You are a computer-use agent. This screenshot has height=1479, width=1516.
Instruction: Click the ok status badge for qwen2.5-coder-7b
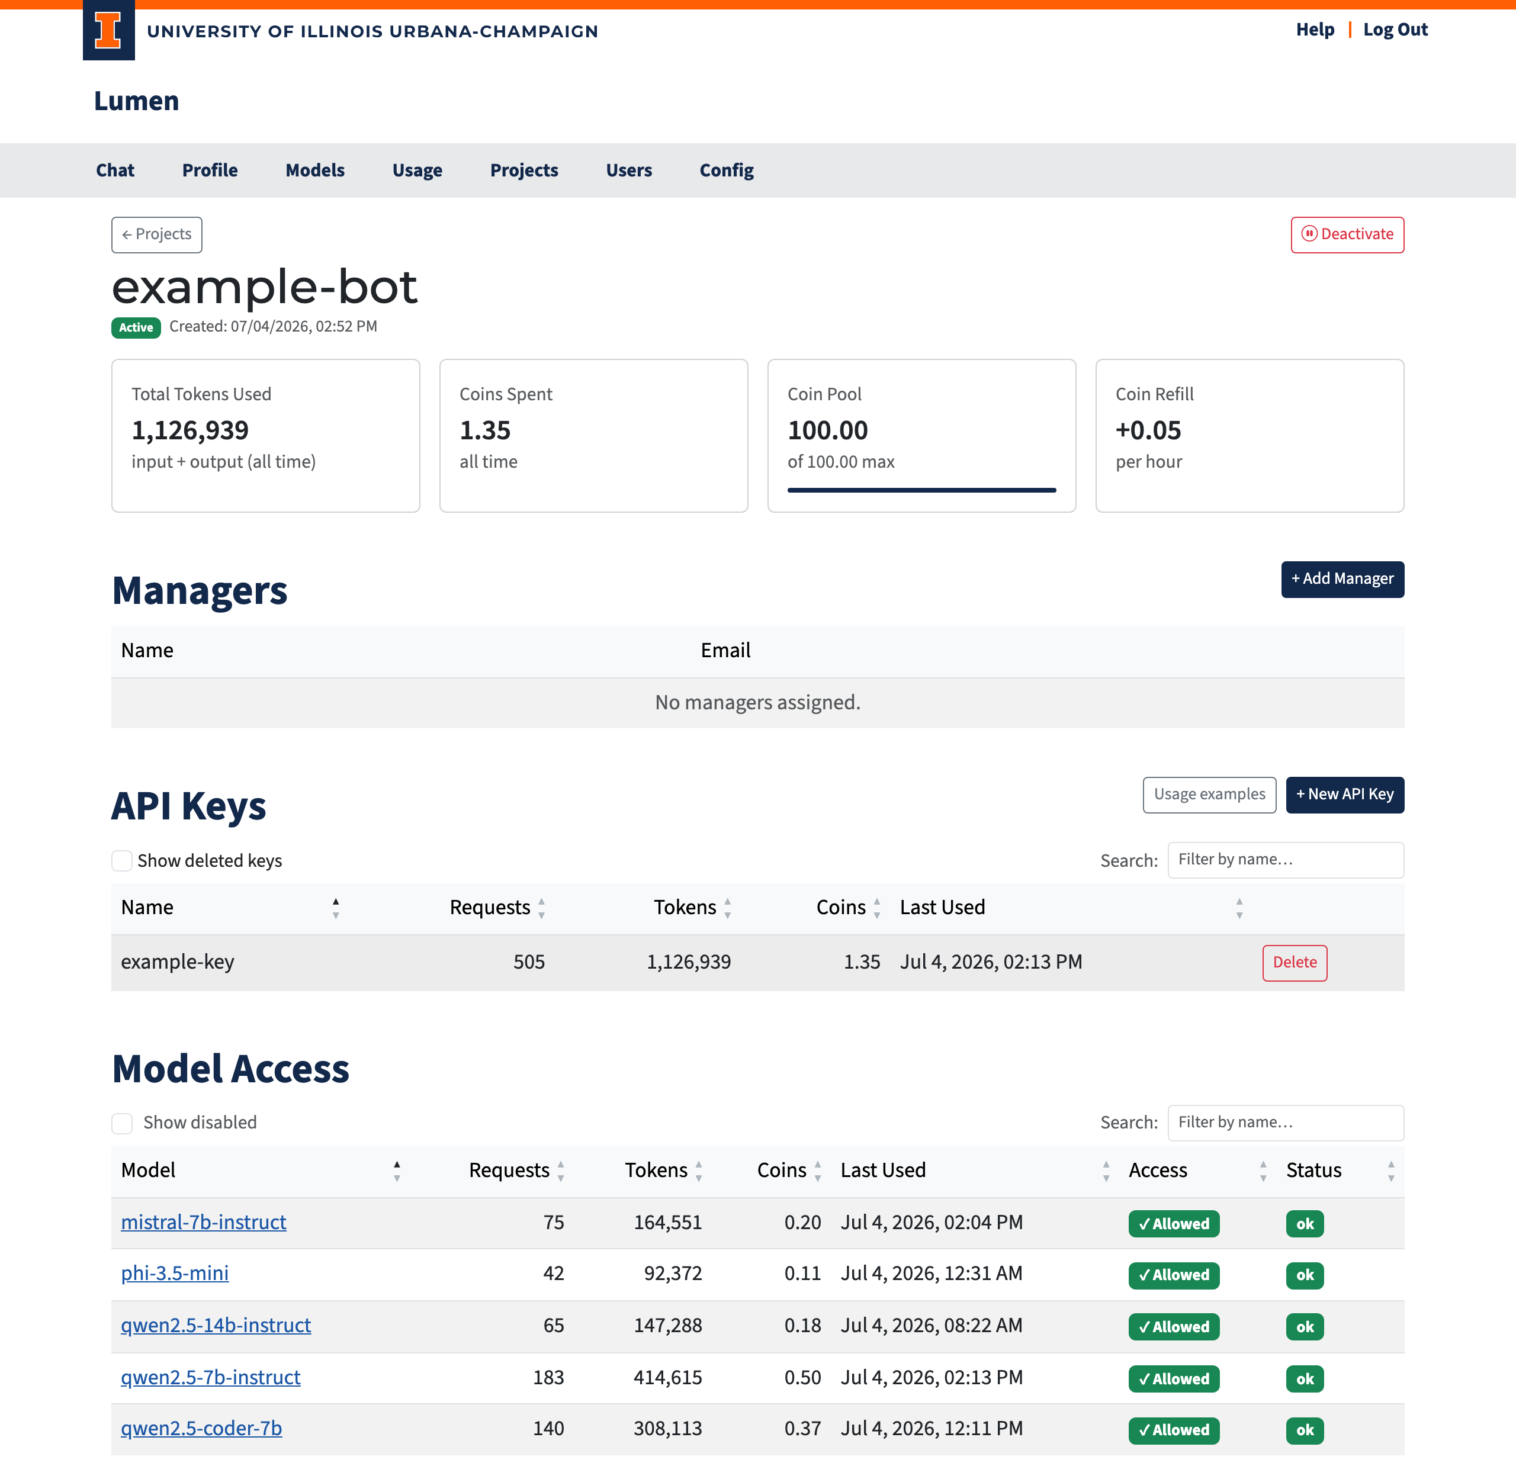pyautogui.click(x=1305, y=1430)
